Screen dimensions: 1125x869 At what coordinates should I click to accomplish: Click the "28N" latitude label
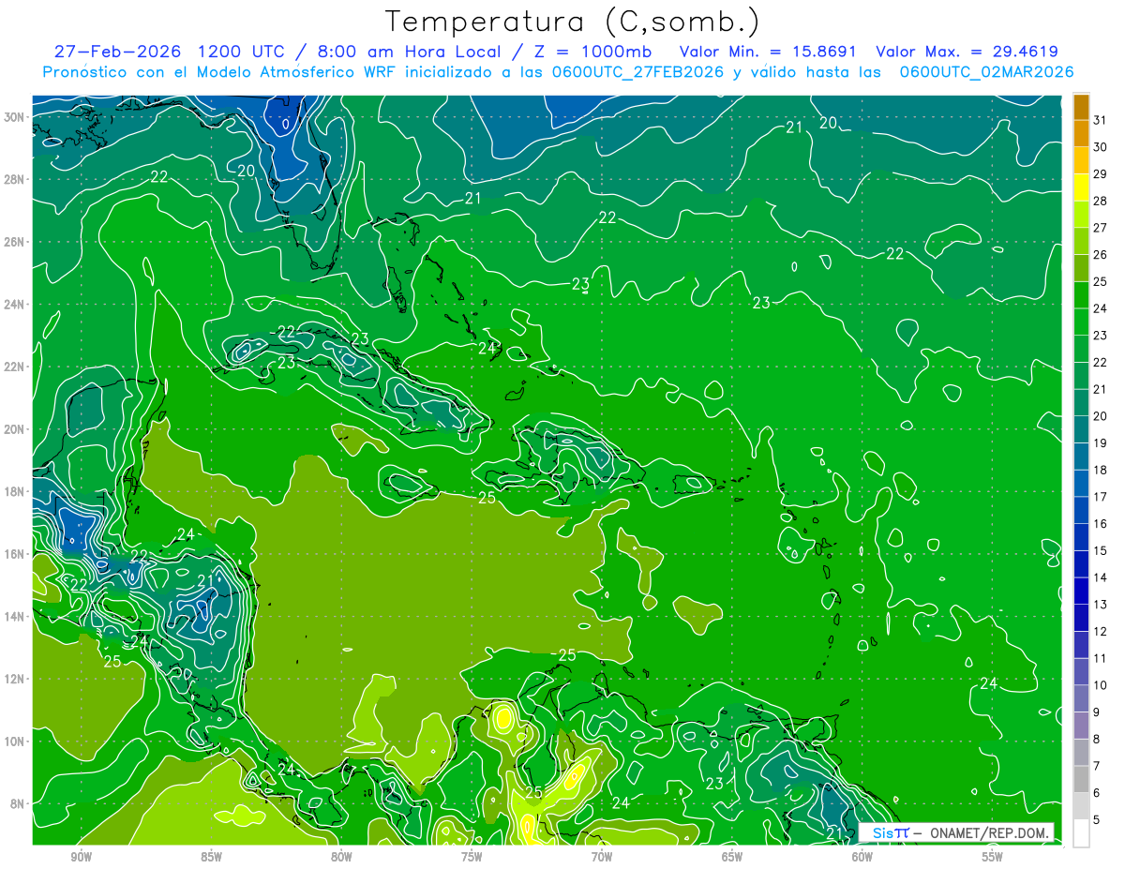pos(14,179)
